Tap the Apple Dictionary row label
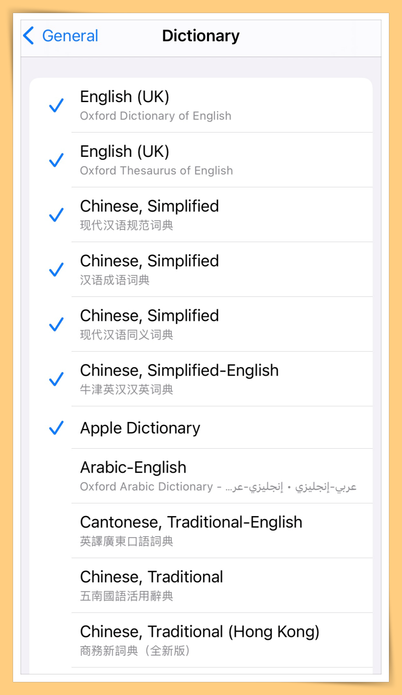This screenshot has height=695, width=402. [140, 428]
